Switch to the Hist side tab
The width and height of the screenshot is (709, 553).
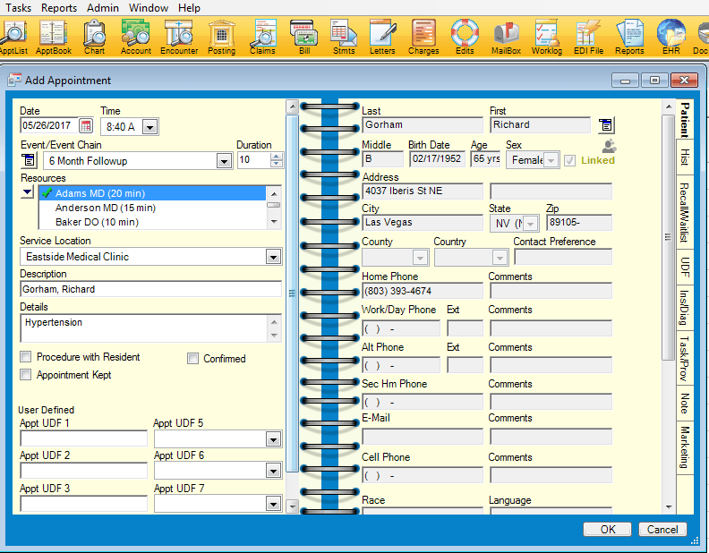tap(685, 157)
